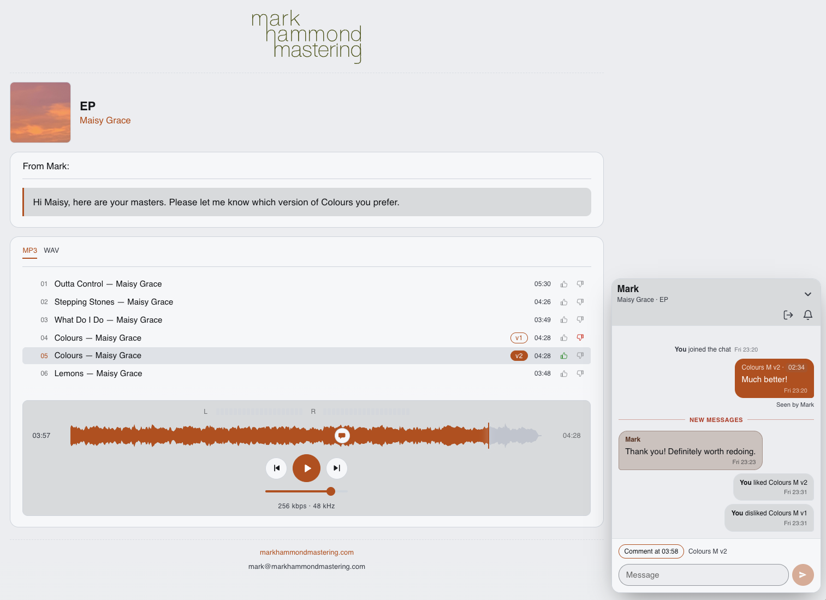The height and width of the screenshot is (600, 826).
Task: Like the track Outta Control
Action: click(564, 284)
